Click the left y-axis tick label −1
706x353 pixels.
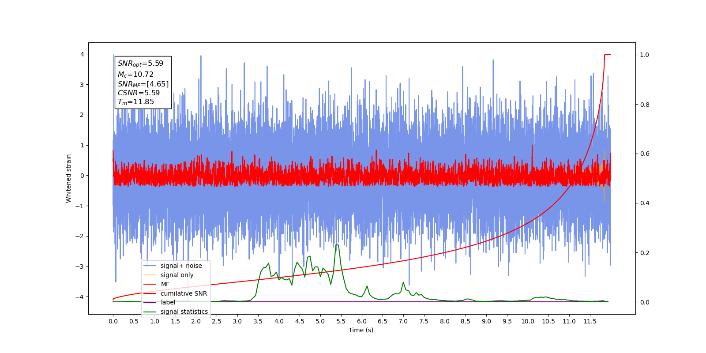pos(79,206)
